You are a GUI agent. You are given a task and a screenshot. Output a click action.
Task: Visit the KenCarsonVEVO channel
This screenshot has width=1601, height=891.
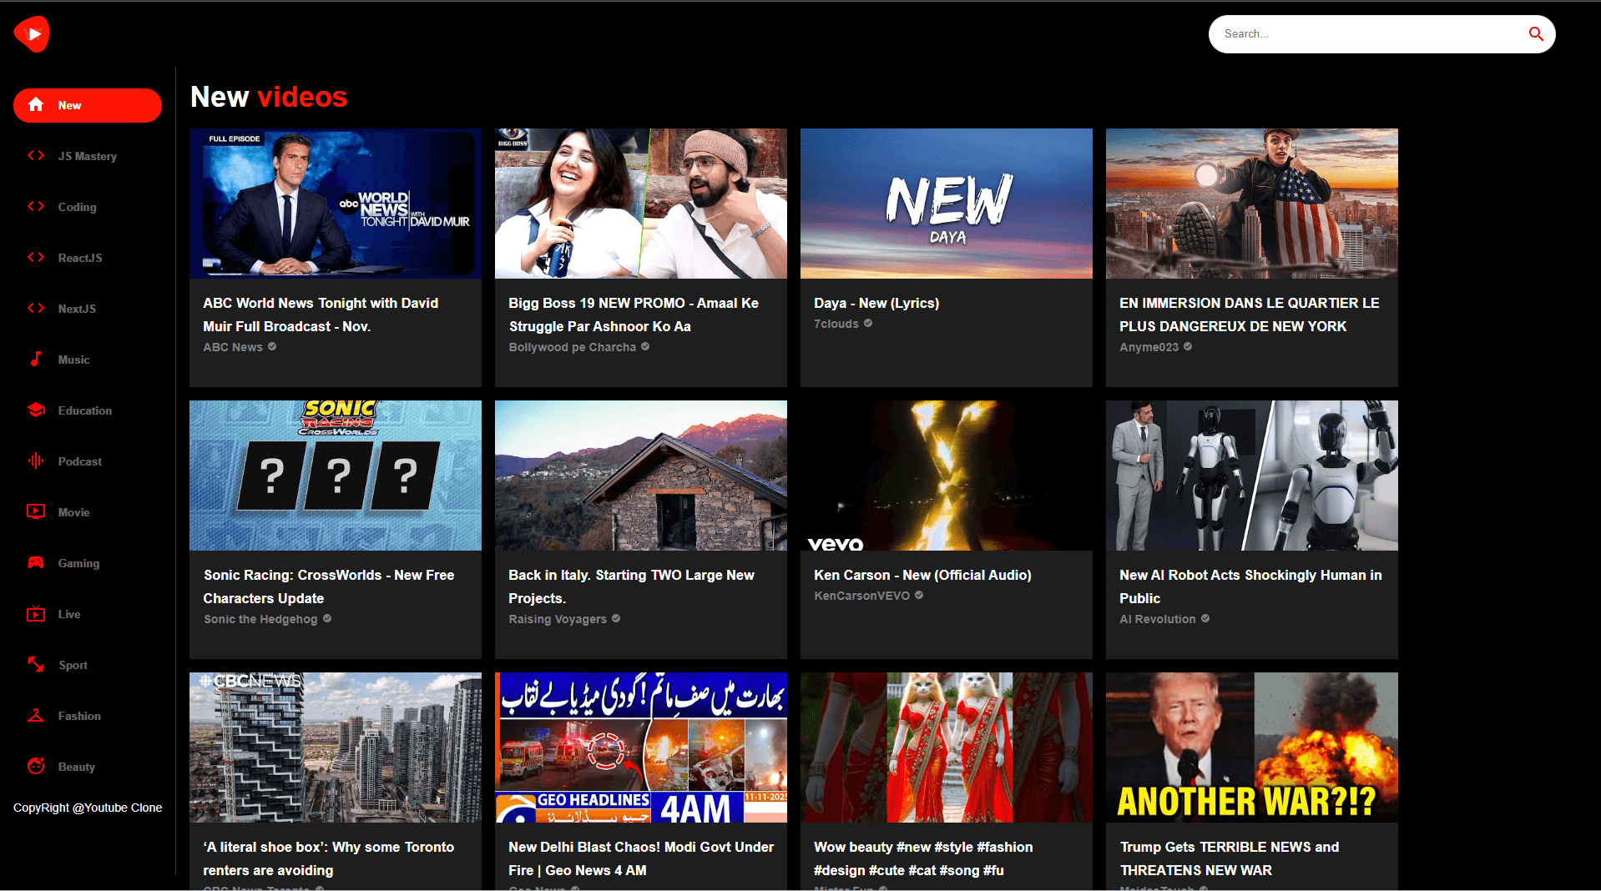(x=861, y=596)
